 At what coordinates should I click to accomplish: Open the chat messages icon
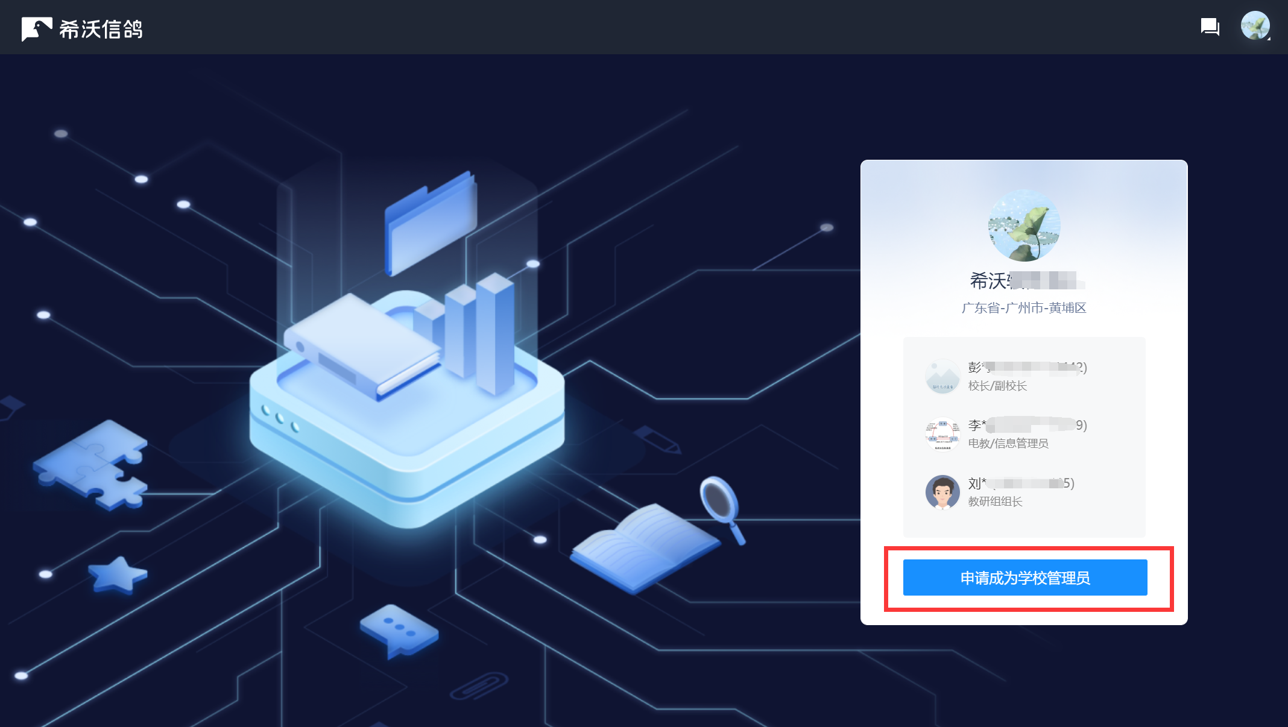coord(1210,27)
